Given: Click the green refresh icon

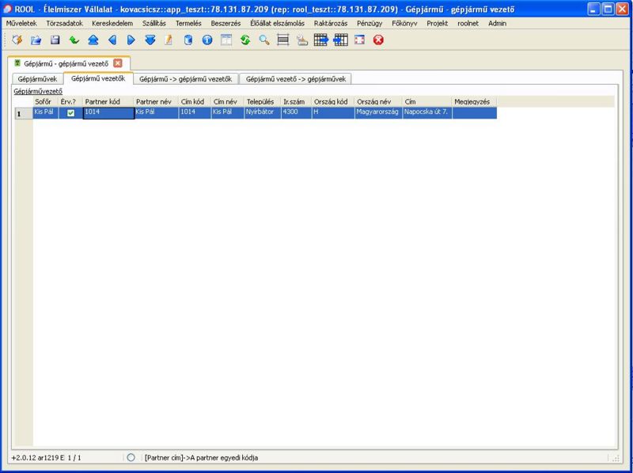Looking at the screenshot, I should [x=245, y=40].
